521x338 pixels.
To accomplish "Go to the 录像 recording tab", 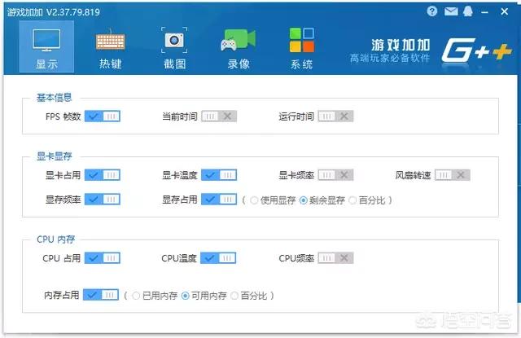I will click(239, 49).
